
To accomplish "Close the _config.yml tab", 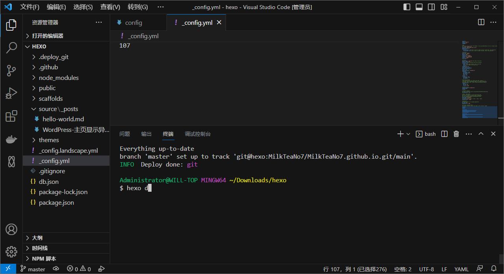I will click(x=219, y=22).
